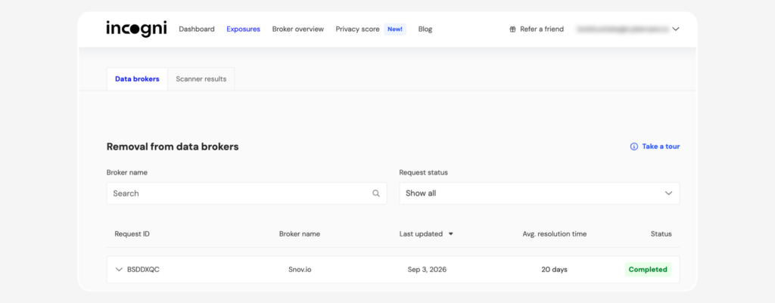This screenshot has width=775, height=303.
Task: Click the Completed status badge
Action: (x=648, y=270)
